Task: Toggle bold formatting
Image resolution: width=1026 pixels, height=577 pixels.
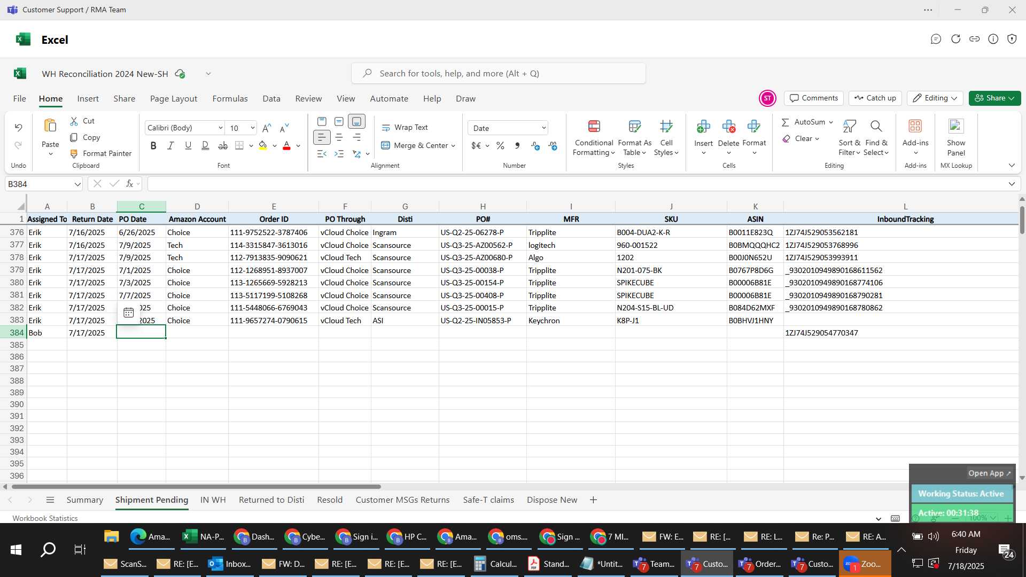Action: pyautogui.click(x=153, y=145)
